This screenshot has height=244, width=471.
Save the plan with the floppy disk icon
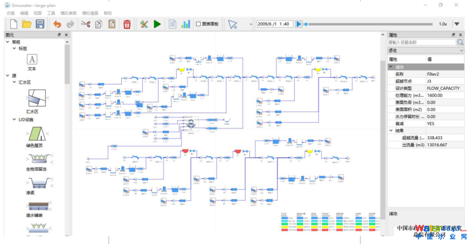(40, 24)
